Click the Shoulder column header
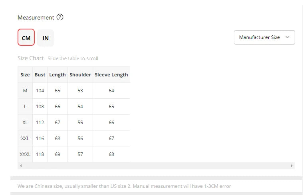 coord(80,75)
